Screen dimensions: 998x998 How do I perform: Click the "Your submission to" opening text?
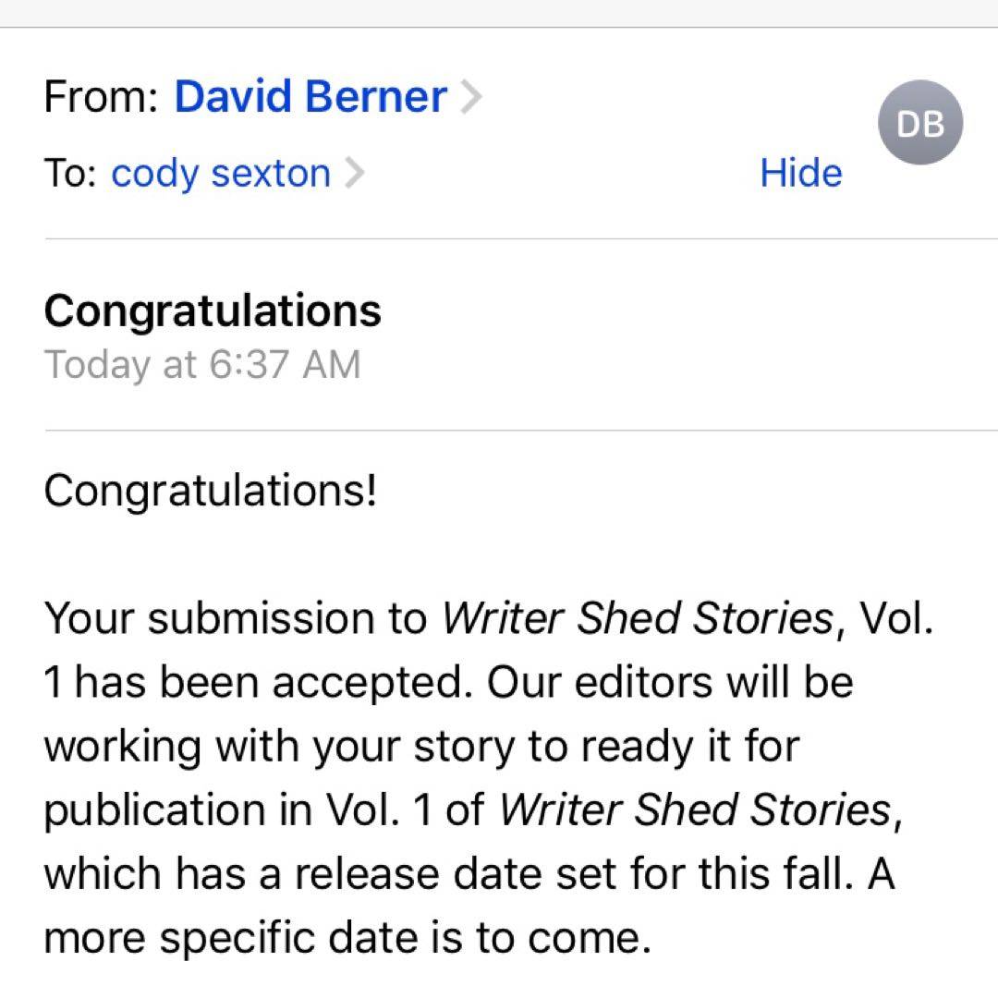click(x=236, y=619)
